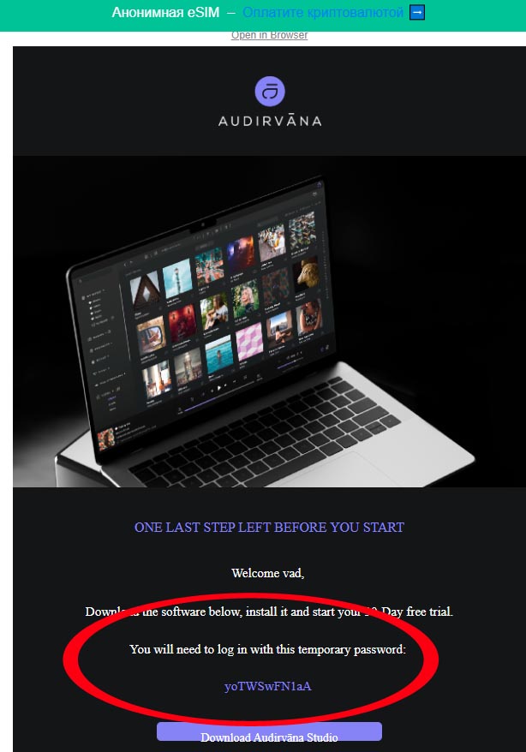Click the 'Day free trial' sentence

pyautogui.click(x=269, y=612)
